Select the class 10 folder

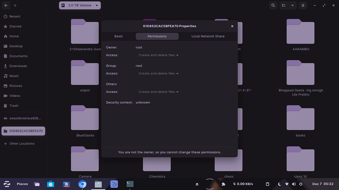tap(301, 159)
